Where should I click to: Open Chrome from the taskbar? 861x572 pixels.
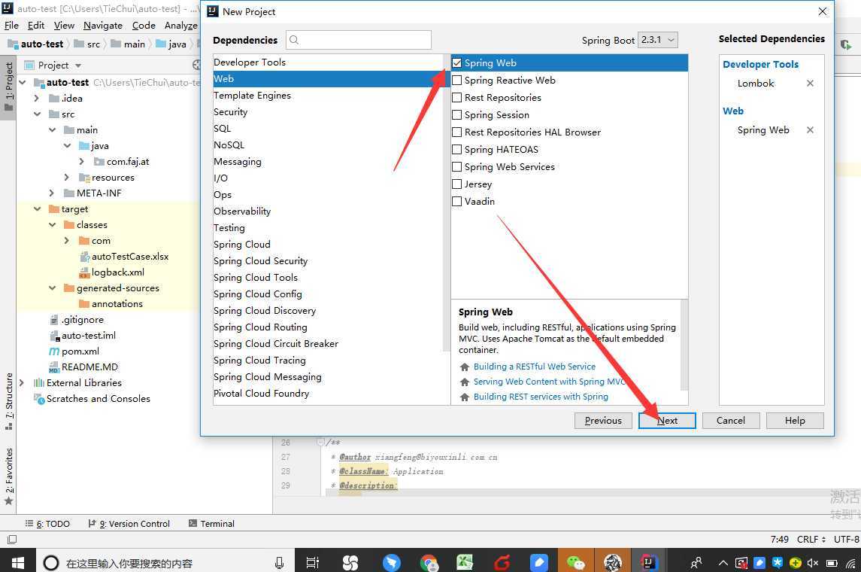(429, 563)
